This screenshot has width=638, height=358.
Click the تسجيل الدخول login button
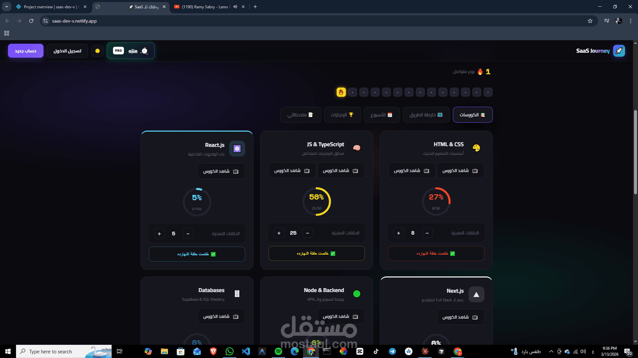point(67,51)
